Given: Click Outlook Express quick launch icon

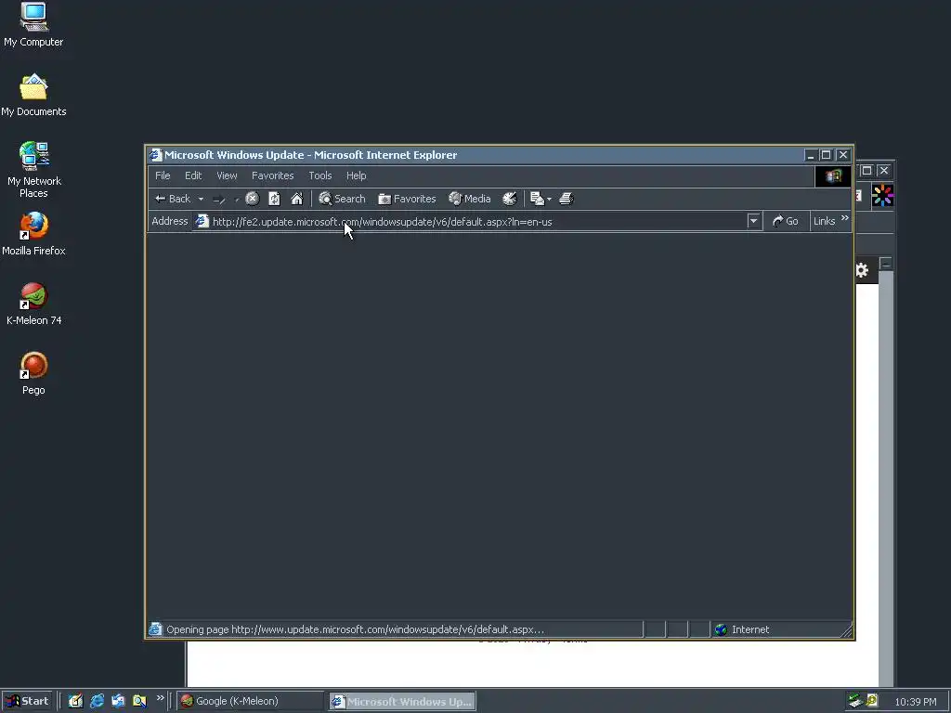Looking at the screenshot, I should click(x=118, y=701).
